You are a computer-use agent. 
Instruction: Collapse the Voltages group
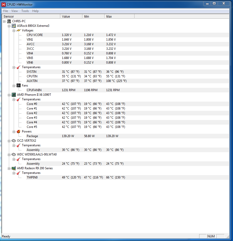coord(14,31)
